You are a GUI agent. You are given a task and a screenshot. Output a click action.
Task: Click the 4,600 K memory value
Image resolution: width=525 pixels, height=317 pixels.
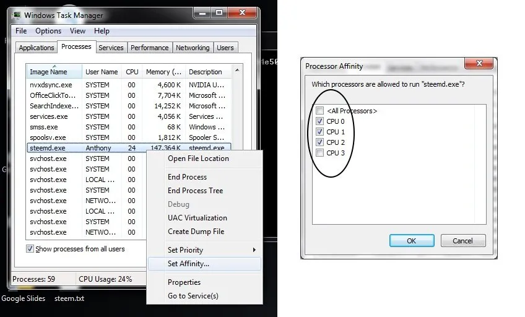tap(169, 85)
